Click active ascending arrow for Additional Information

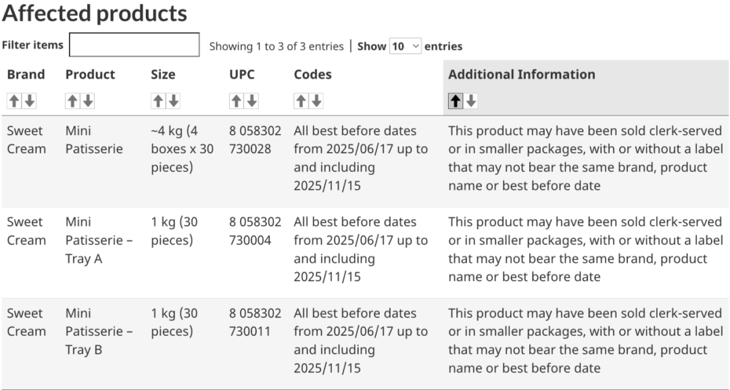(456, 101)
